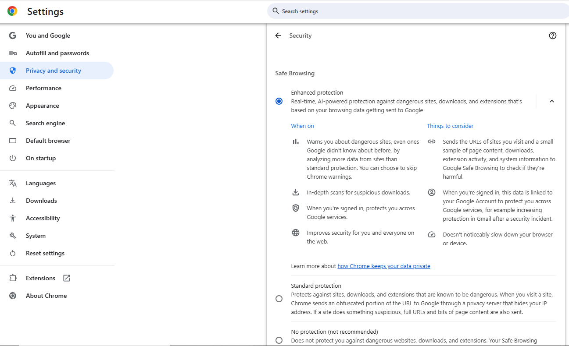Open Search engine settings page
The width and height of the screenshot is (569, 346).
pos(45,123)
